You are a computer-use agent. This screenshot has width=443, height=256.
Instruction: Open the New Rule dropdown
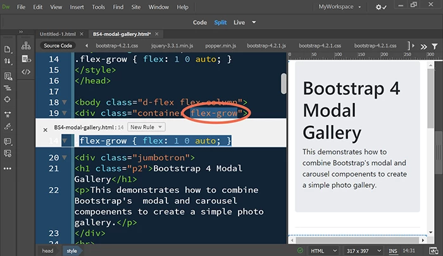[146, 127]
